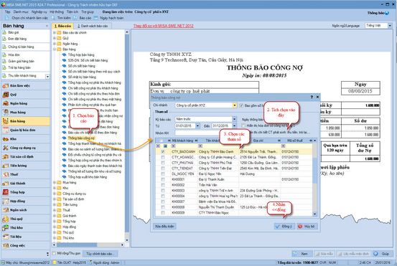Select the Bán hàng module icon

pyautogui.click(x=6, y=121)
